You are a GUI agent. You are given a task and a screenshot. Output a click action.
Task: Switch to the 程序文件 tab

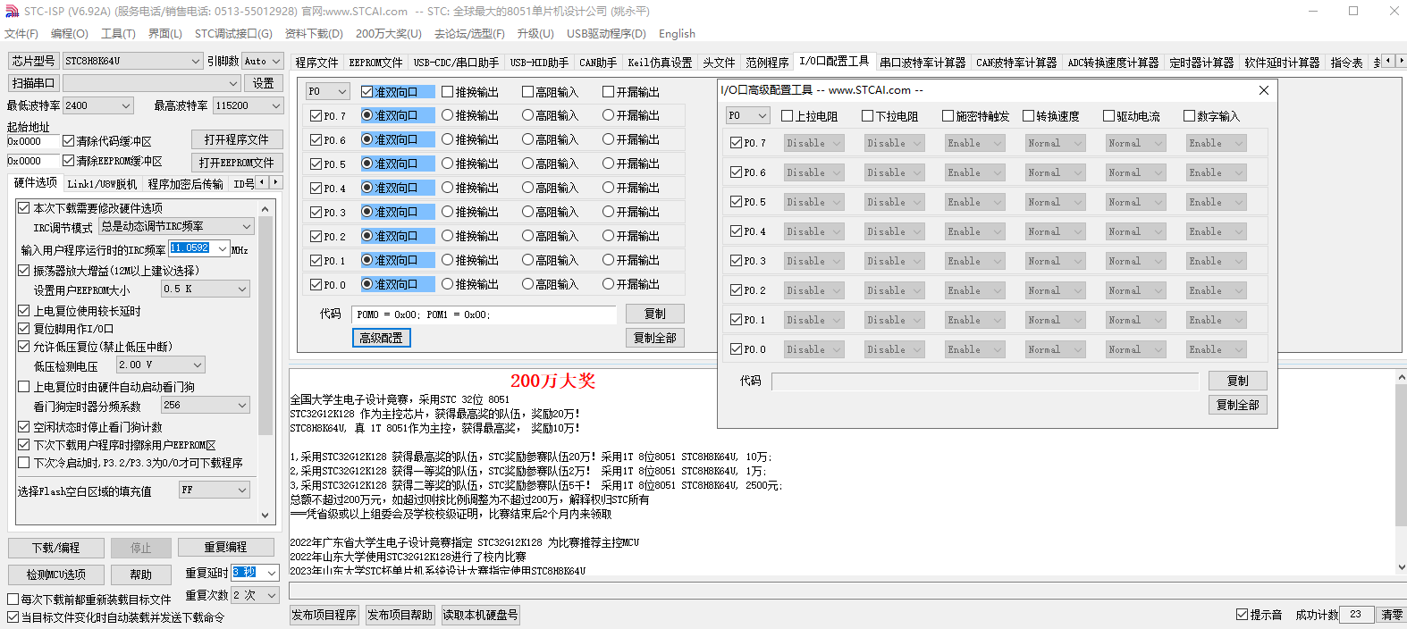316,63
